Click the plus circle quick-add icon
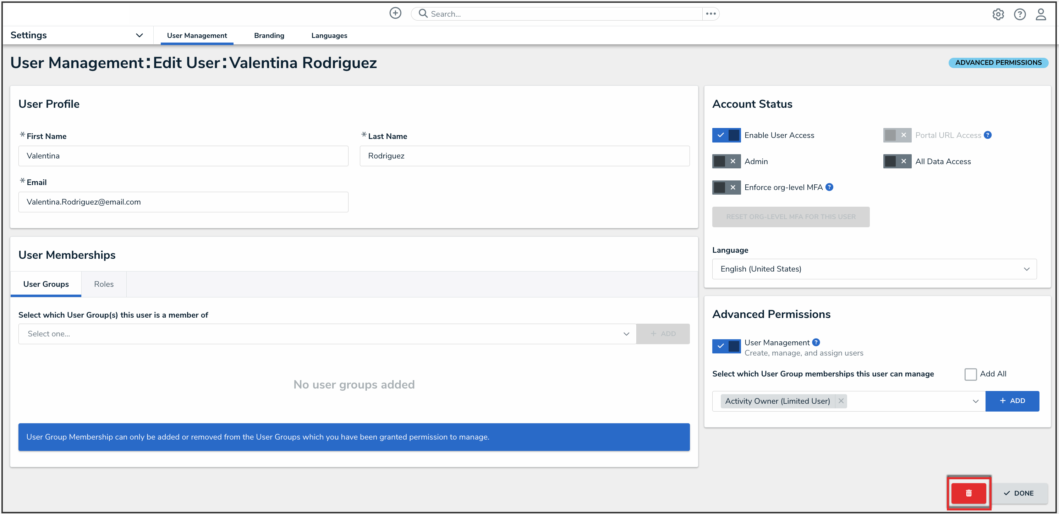Image resolution: width=1059 pixels, height=514 pixels. pos(395,13)
